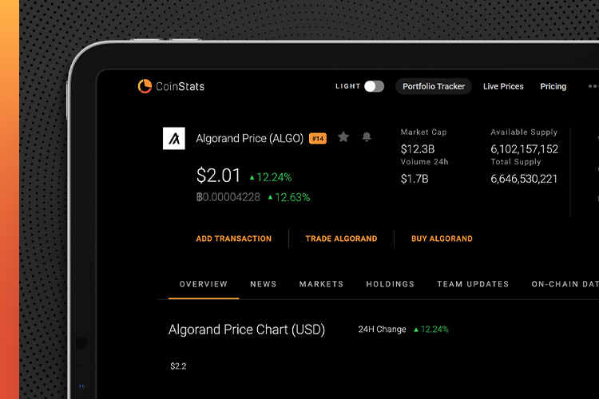Click the Volume 24h label

(424, 162)
